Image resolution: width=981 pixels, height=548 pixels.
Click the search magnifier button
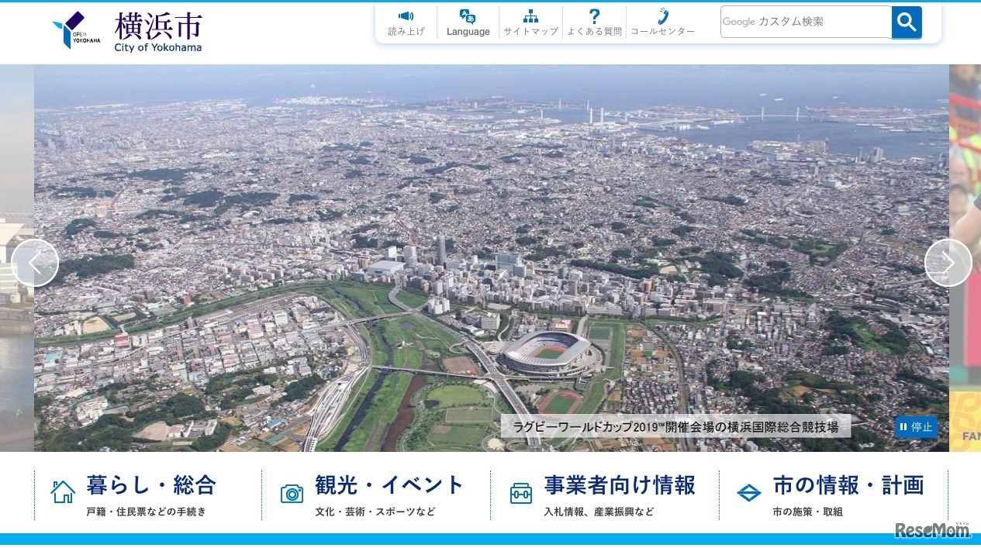pos(906,22)
